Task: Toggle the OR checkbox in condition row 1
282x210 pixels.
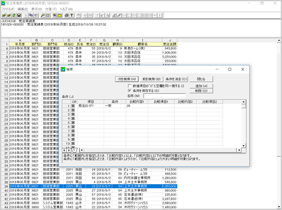Action: pyautogui.click(x=73, y=106)
